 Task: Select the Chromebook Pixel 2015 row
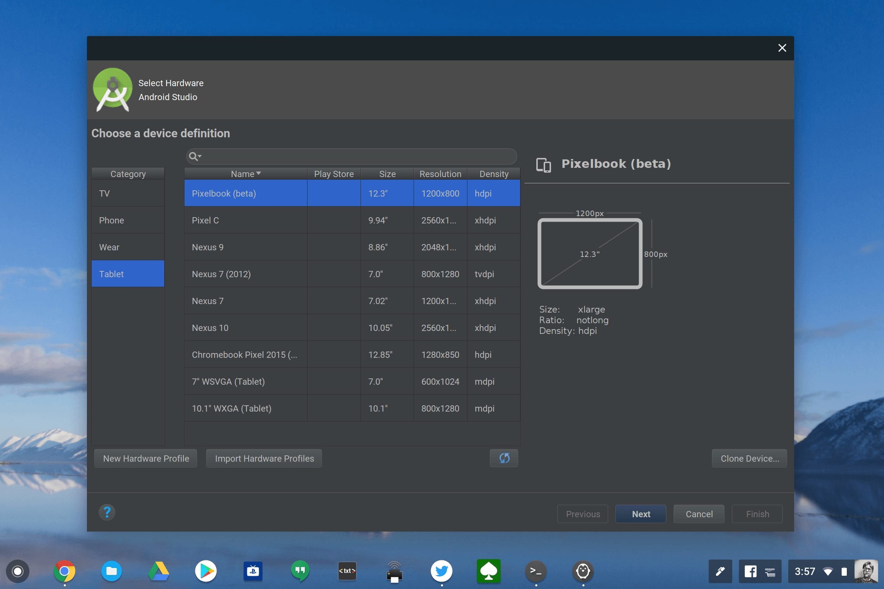[352, 355]
